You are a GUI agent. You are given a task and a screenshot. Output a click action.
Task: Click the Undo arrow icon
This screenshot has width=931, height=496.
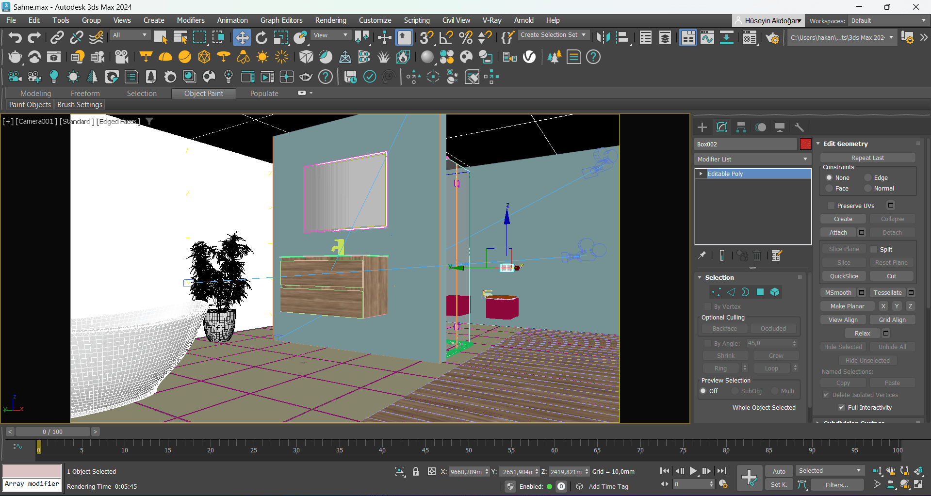coord(15,37)
